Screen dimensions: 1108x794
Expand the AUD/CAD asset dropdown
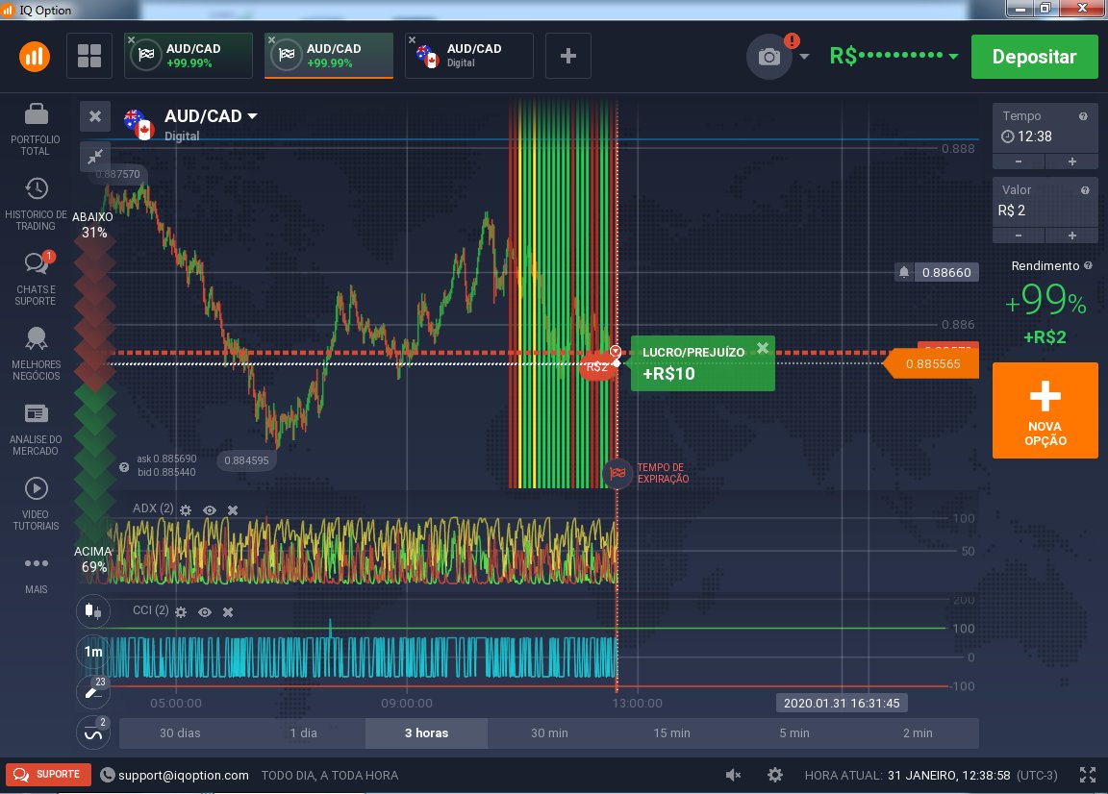(253, 116)
